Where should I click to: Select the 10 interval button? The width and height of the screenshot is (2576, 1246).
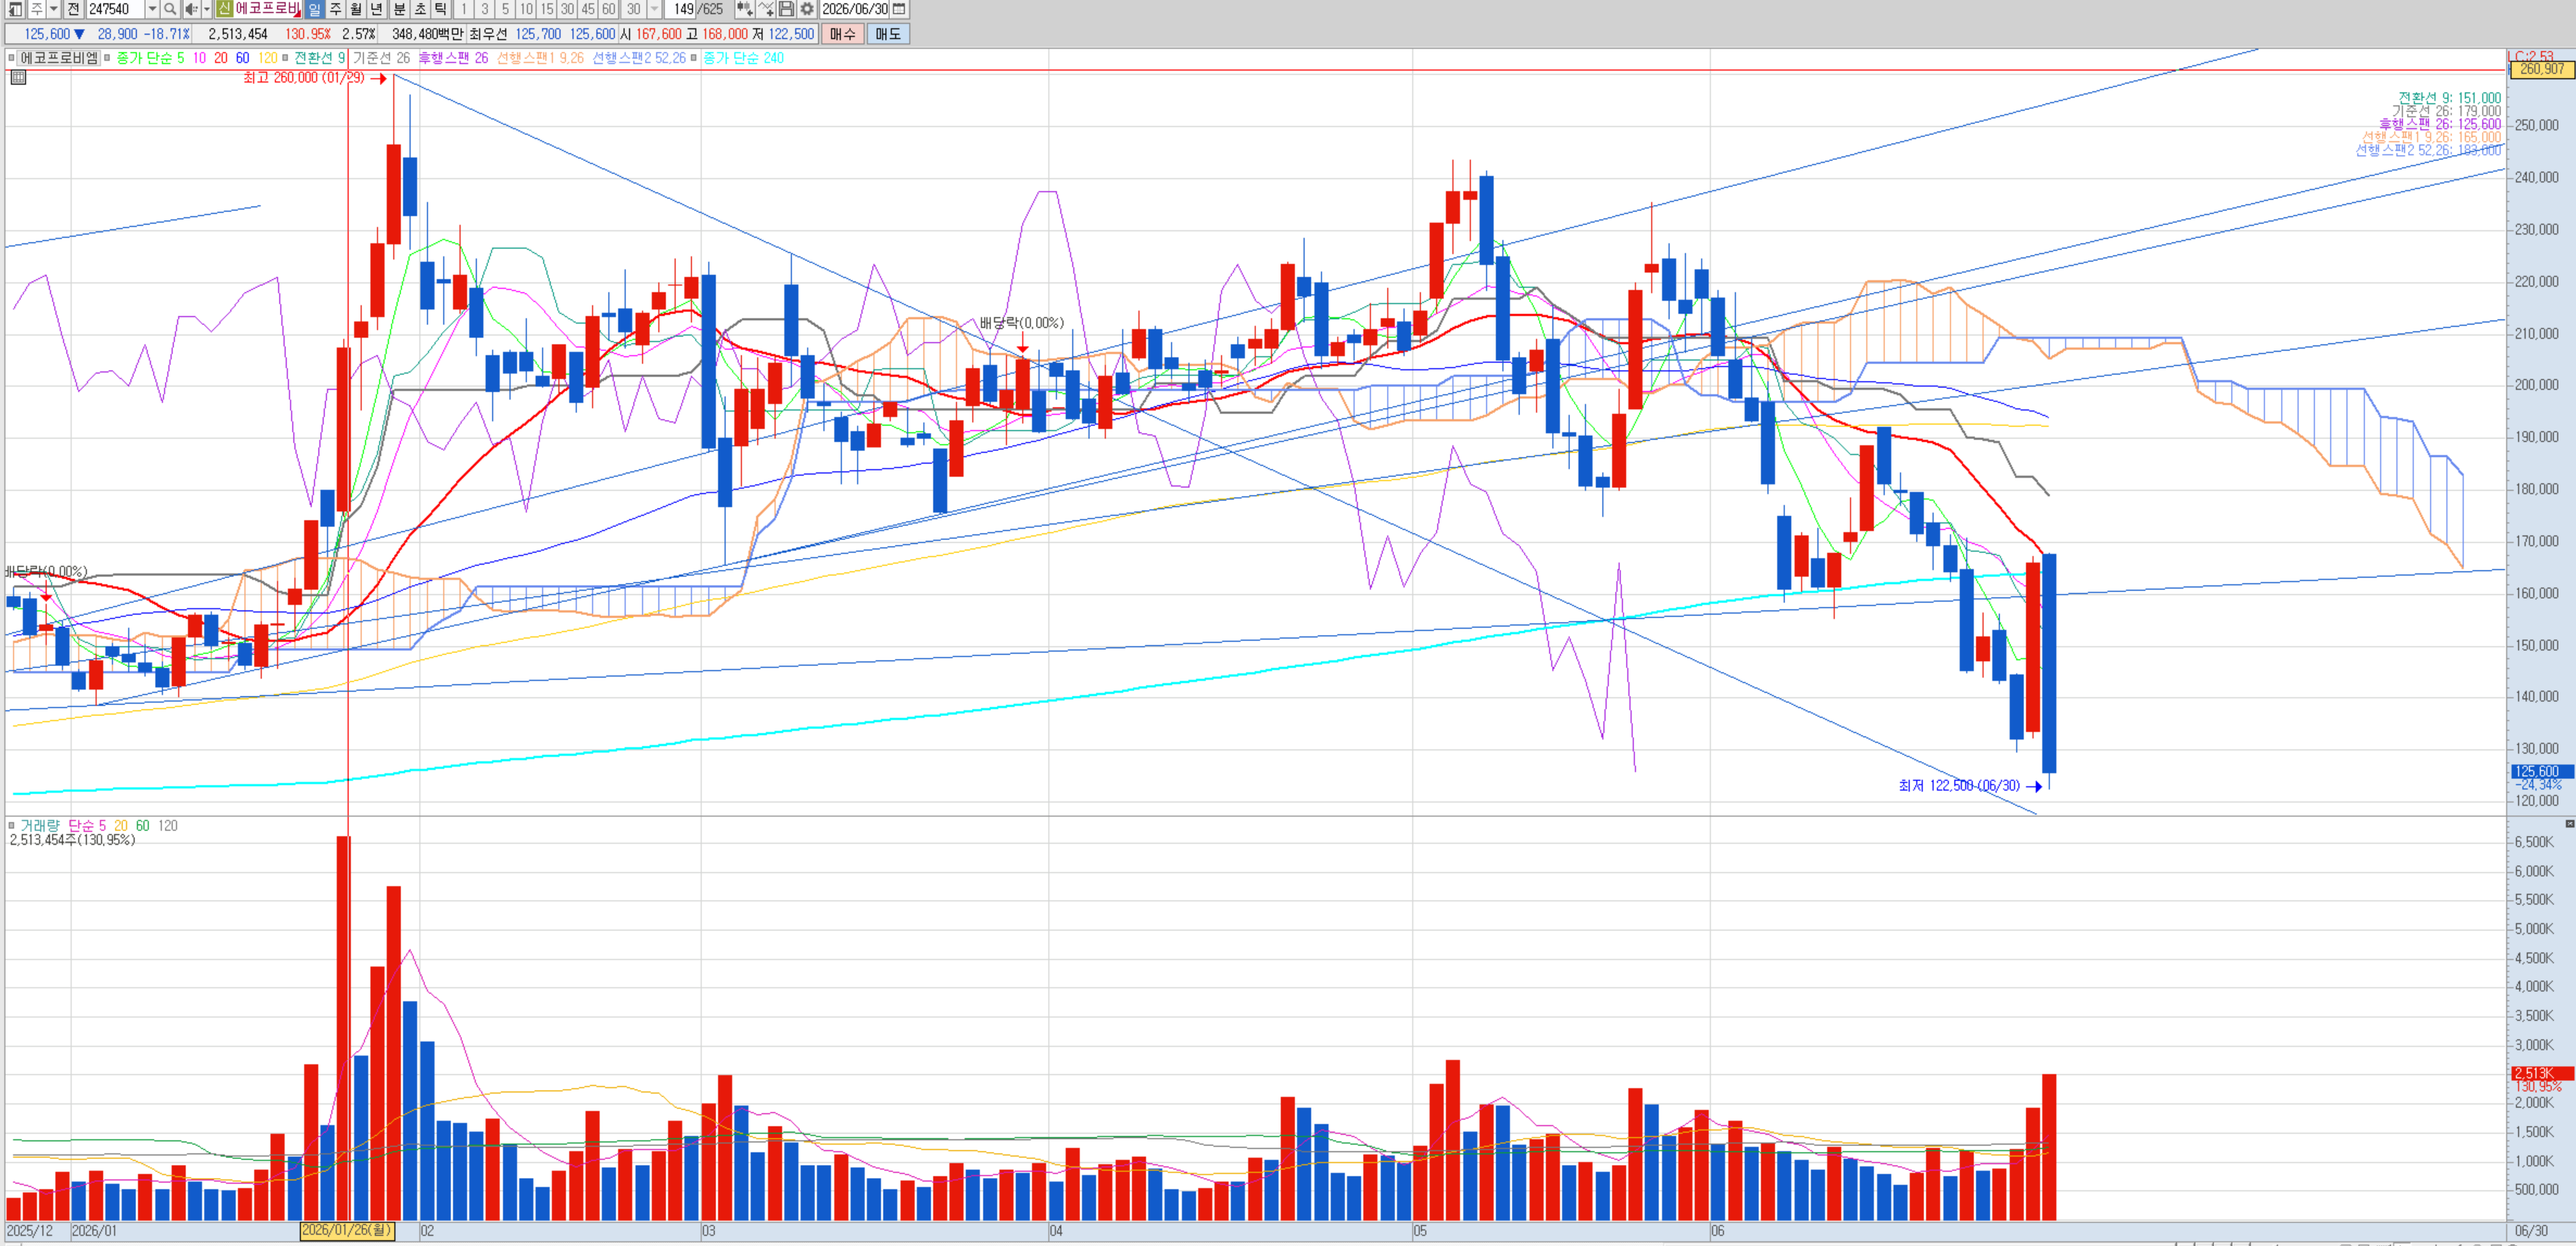526,9
